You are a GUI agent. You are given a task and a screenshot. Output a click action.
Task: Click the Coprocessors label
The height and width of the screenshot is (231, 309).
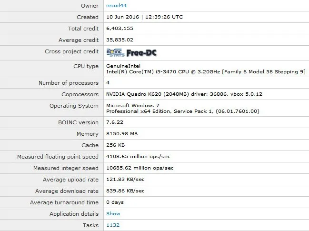80,94
